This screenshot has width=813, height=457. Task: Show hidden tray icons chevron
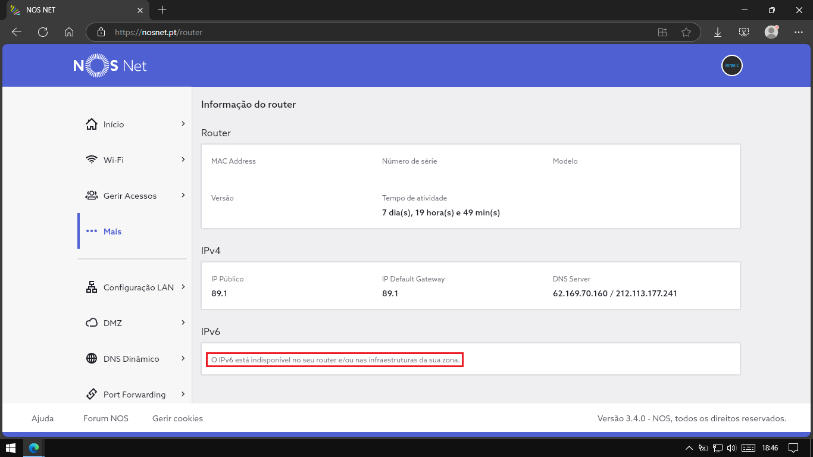click(x=689, y=447)
